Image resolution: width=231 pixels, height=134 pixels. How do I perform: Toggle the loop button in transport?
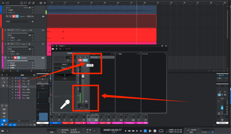click(x=161, y=131)
